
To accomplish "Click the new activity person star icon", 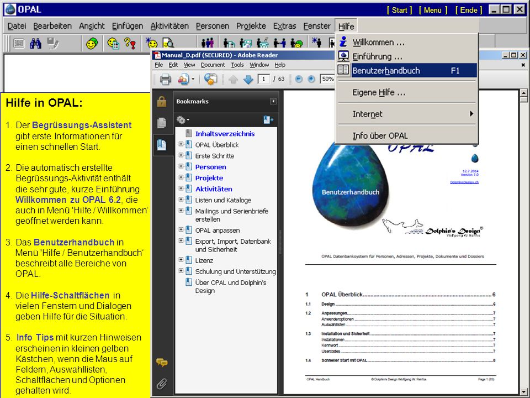I will (316, 43).
